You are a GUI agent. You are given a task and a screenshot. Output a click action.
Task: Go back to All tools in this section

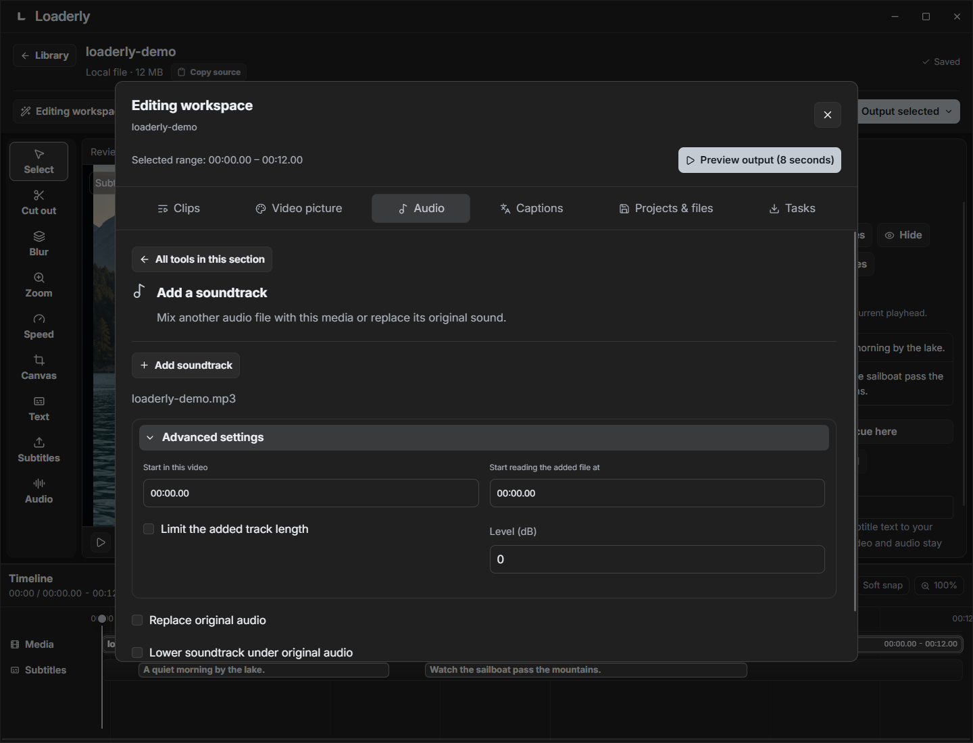202,259
